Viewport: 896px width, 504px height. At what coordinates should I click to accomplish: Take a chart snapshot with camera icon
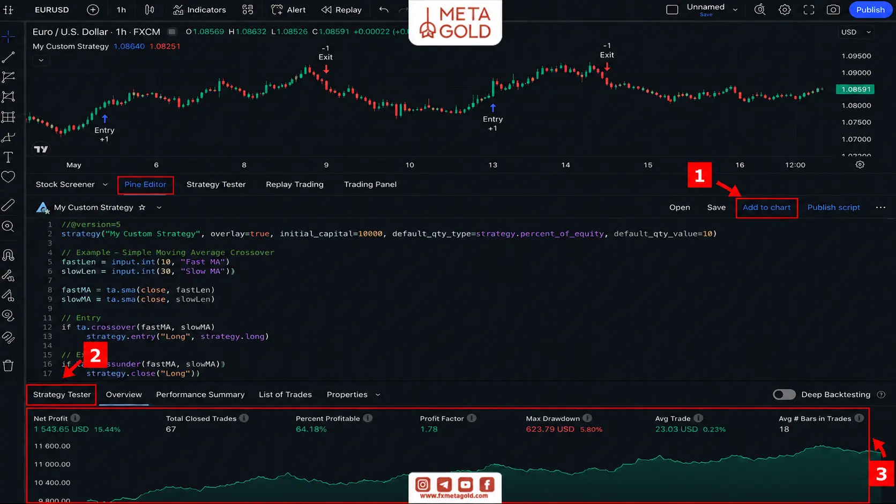[x=833, y=10]
